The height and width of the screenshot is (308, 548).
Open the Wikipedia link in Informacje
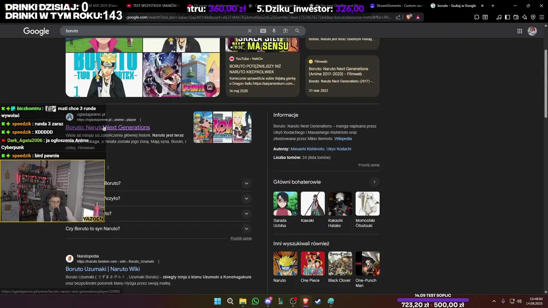(x=343, y=139)
